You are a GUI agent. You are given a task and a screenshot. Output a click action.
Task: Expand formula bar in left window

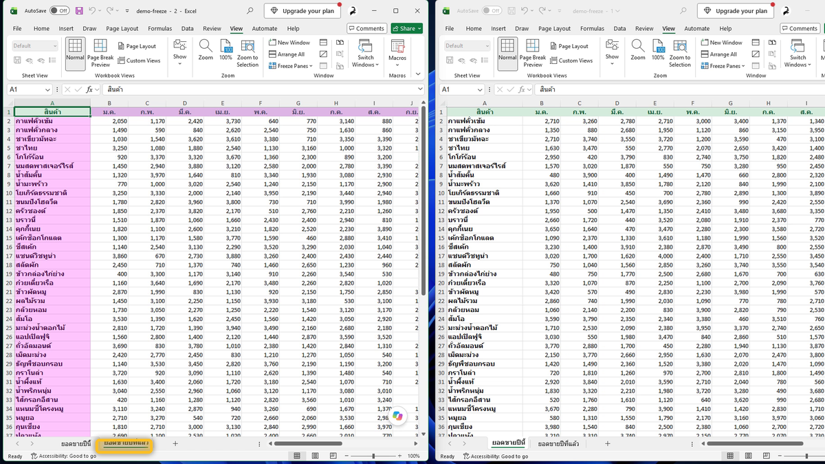pos(421,89)
